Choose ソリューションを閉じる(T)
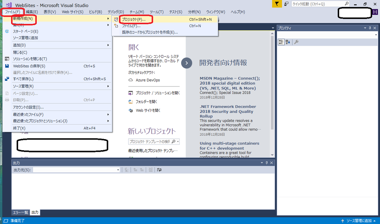The width and height of the screenshot is (380, 224). pos(58,59)
